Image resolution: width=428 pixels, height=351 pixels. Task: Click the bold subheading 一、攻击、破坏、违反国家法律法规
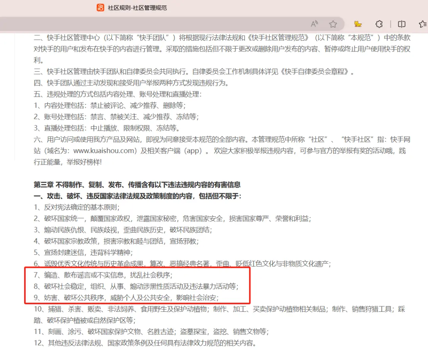click(x=137, y=196)
